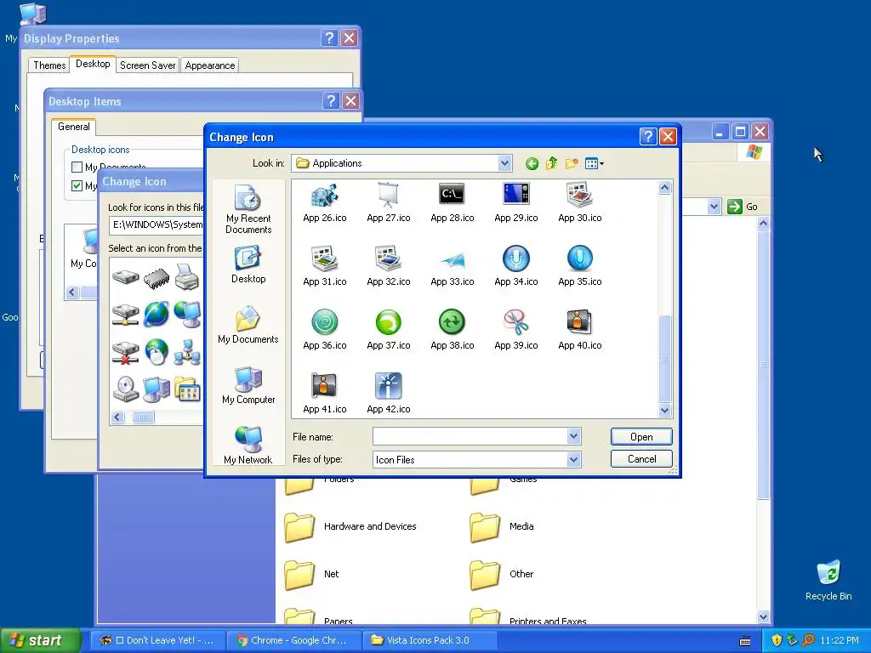871x653 pixels.
Task: Switch to the Appearance tab
Action: coord(210,65)
